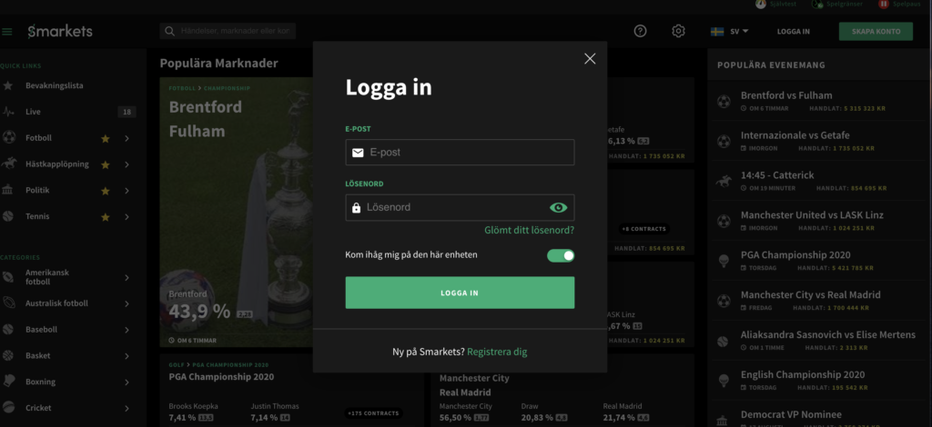Open the hamburger menu icon
Viewport: 932px width, 427px height.
pyautogui.click(x=7, y=32)
